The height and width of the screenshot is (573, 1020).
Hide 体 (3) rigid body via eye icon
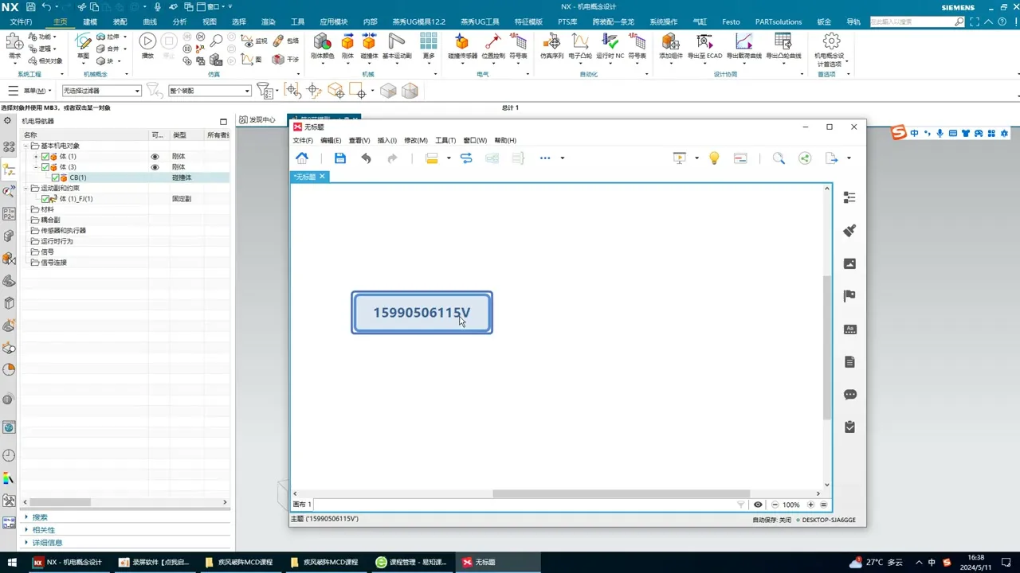[155, 167]
